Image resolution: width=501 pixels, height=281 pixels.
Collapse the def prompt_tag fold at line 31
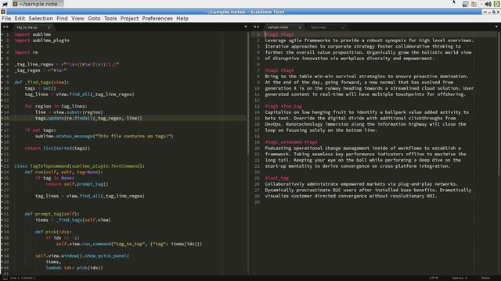(x=2, y=214)
